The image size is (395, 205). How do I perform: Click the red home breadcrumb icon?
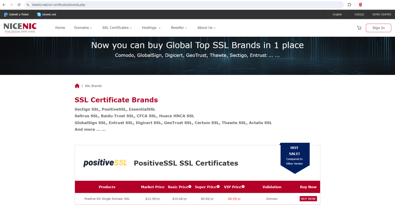click(77, 86)
